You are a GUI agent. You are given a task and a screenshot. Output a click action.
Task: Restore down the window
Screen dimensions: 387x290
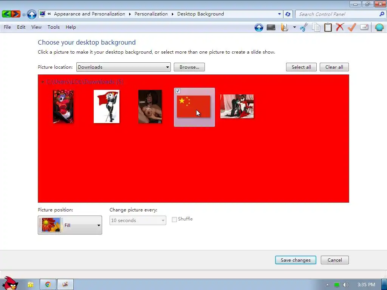click(368, 4)
